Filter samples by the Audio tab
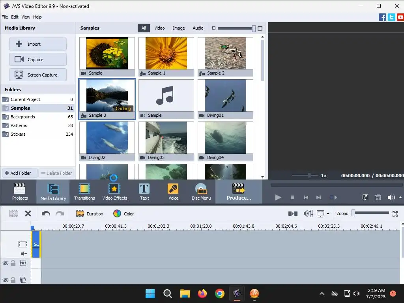This screenshot has height=303, width=404. pyautogui.click(x=198, y=28)
